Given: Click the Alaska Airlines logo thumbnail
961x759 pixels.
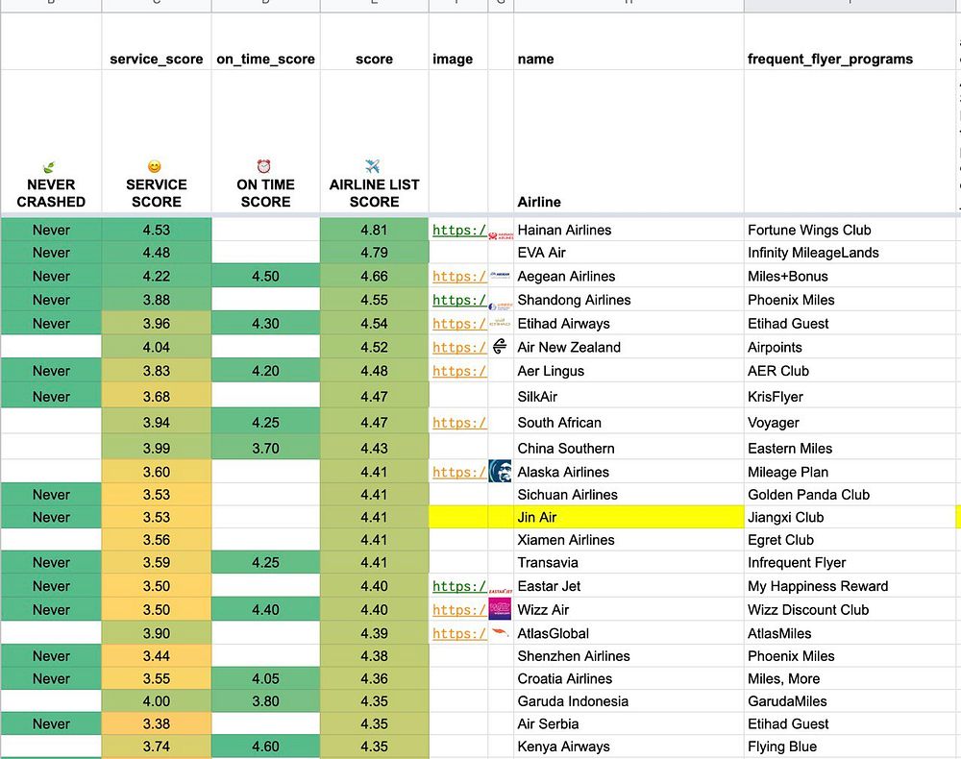Looking at the screenshot, I should pyautogui.click(x=500, y=471).
